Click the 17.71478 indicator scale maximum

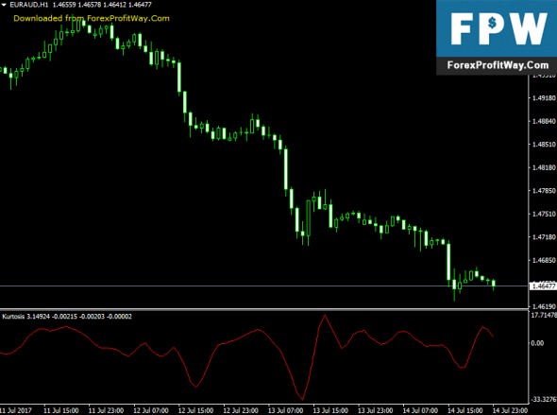[x=544, y=315]
